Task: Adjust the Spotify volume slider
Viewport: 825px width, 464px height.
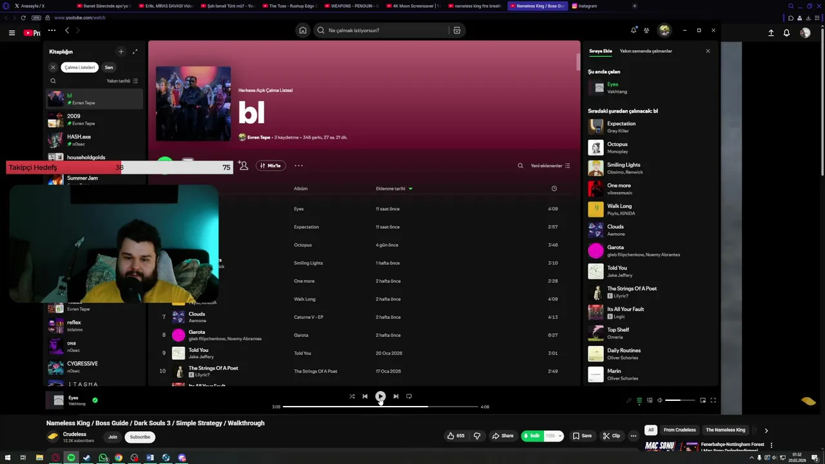Action: (x=681, y=400)
